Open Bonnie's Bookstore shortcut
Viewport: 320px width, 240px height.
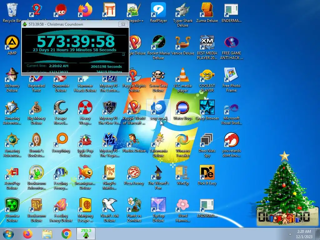pyautogui.click(x=36, y=145)
